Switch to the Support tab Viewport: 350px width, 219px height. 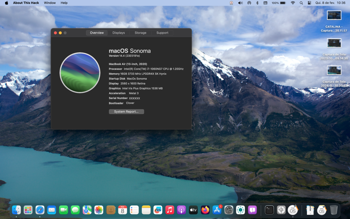point(162,33)
